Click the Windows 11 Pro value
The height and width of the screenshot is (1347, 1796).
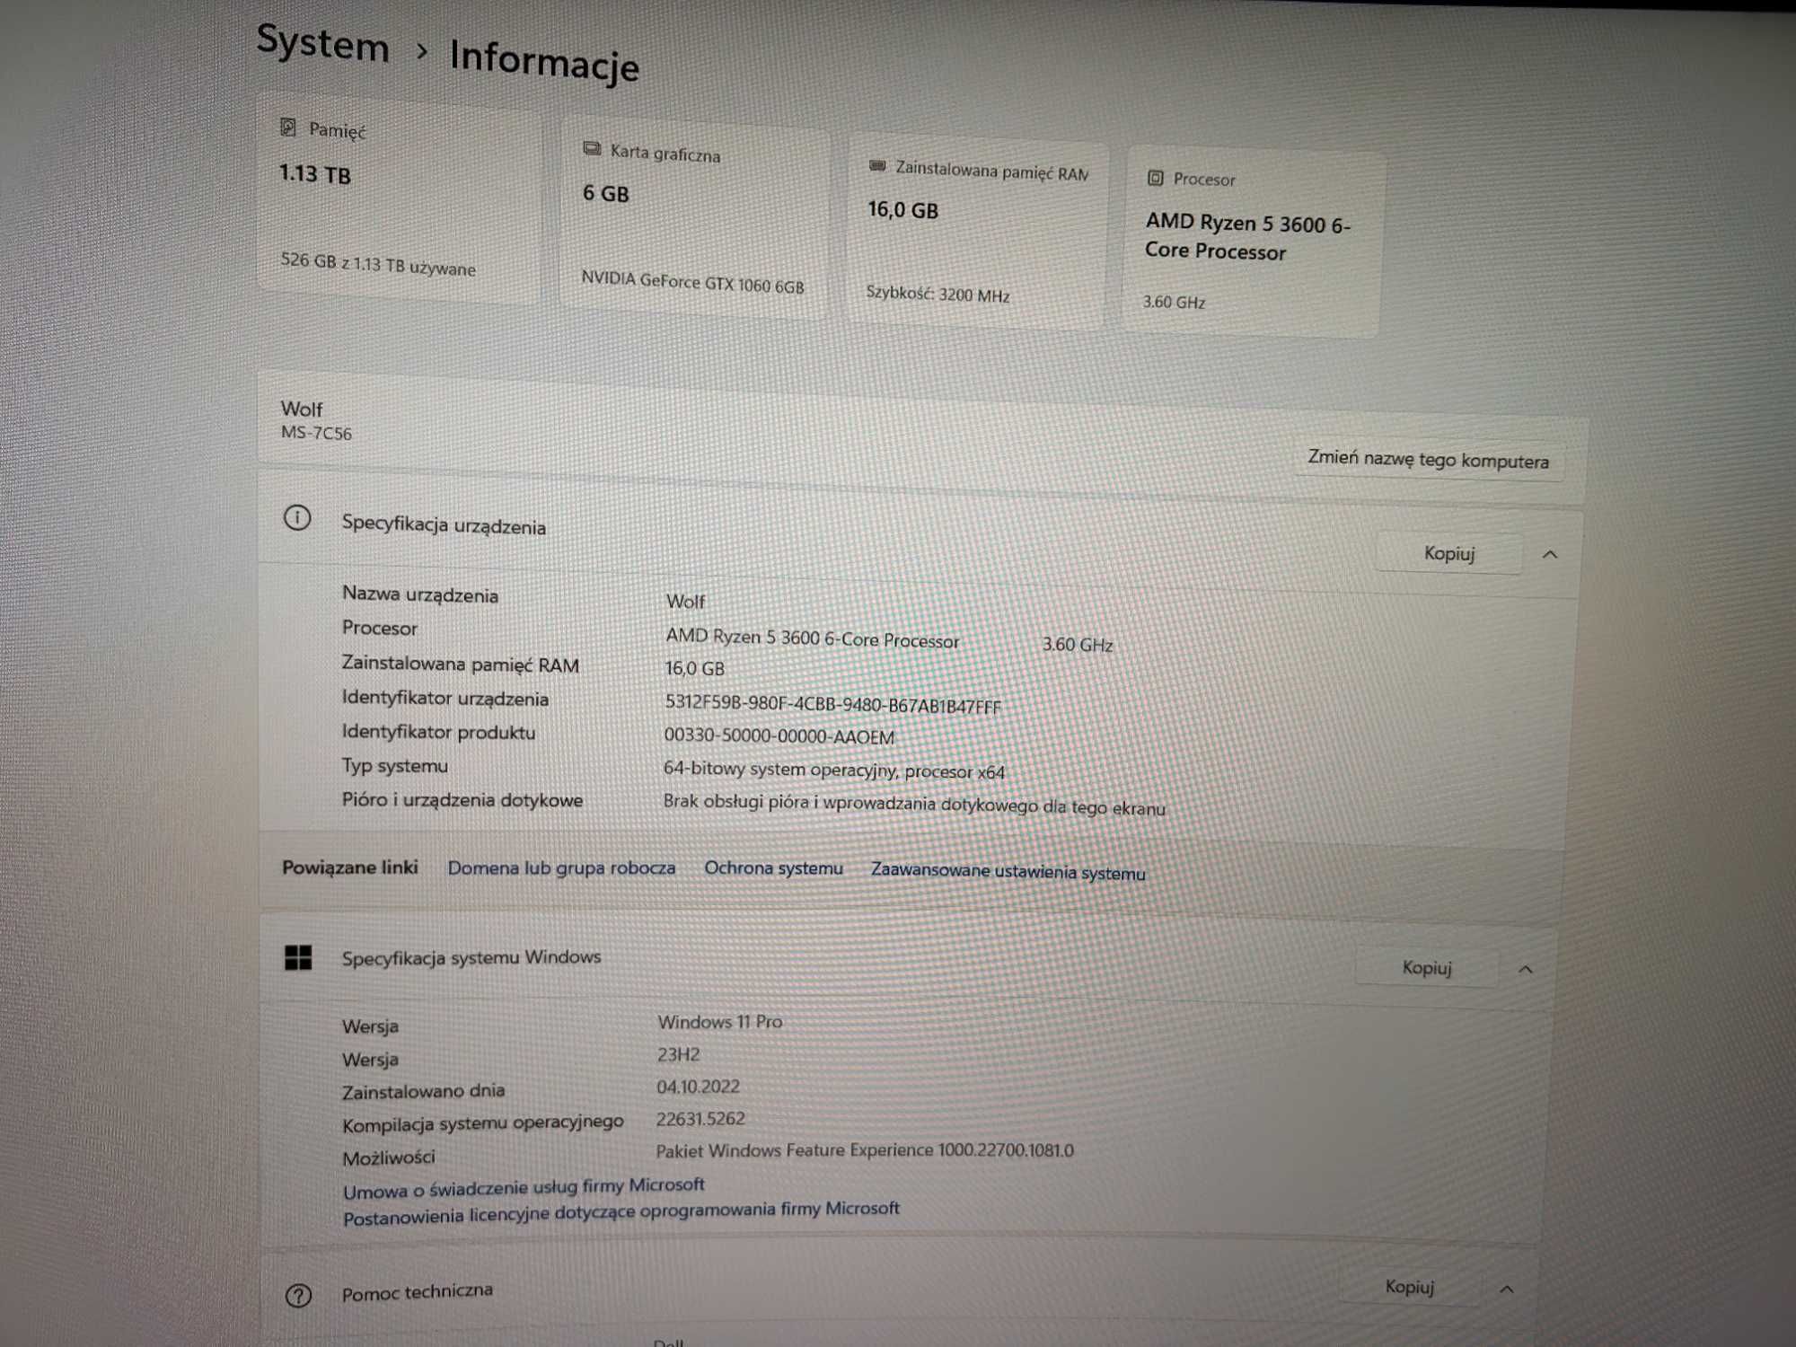point(720,1022)
